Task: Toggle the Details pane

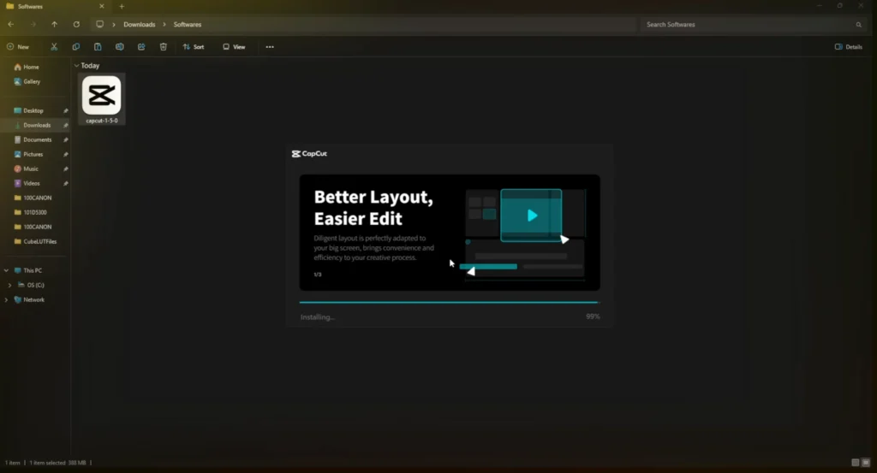Action: click(849, 47)
